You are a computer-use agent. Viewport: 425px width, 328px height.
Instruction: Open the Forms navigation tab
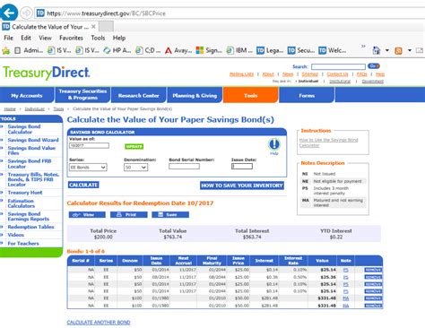(307, 95)
